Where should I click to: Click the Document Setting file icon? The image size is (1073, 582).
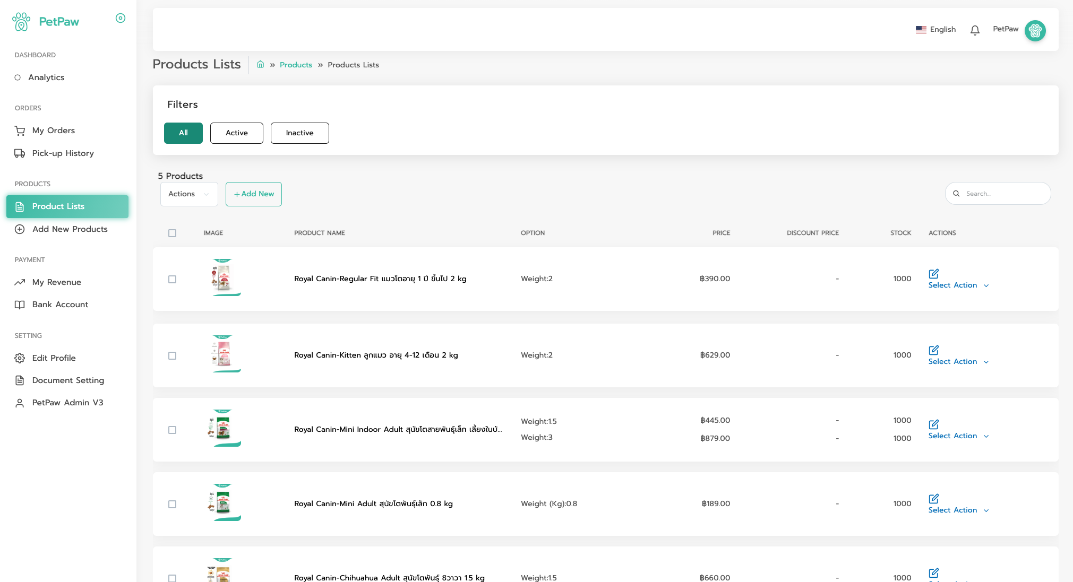tap(20, 380)
